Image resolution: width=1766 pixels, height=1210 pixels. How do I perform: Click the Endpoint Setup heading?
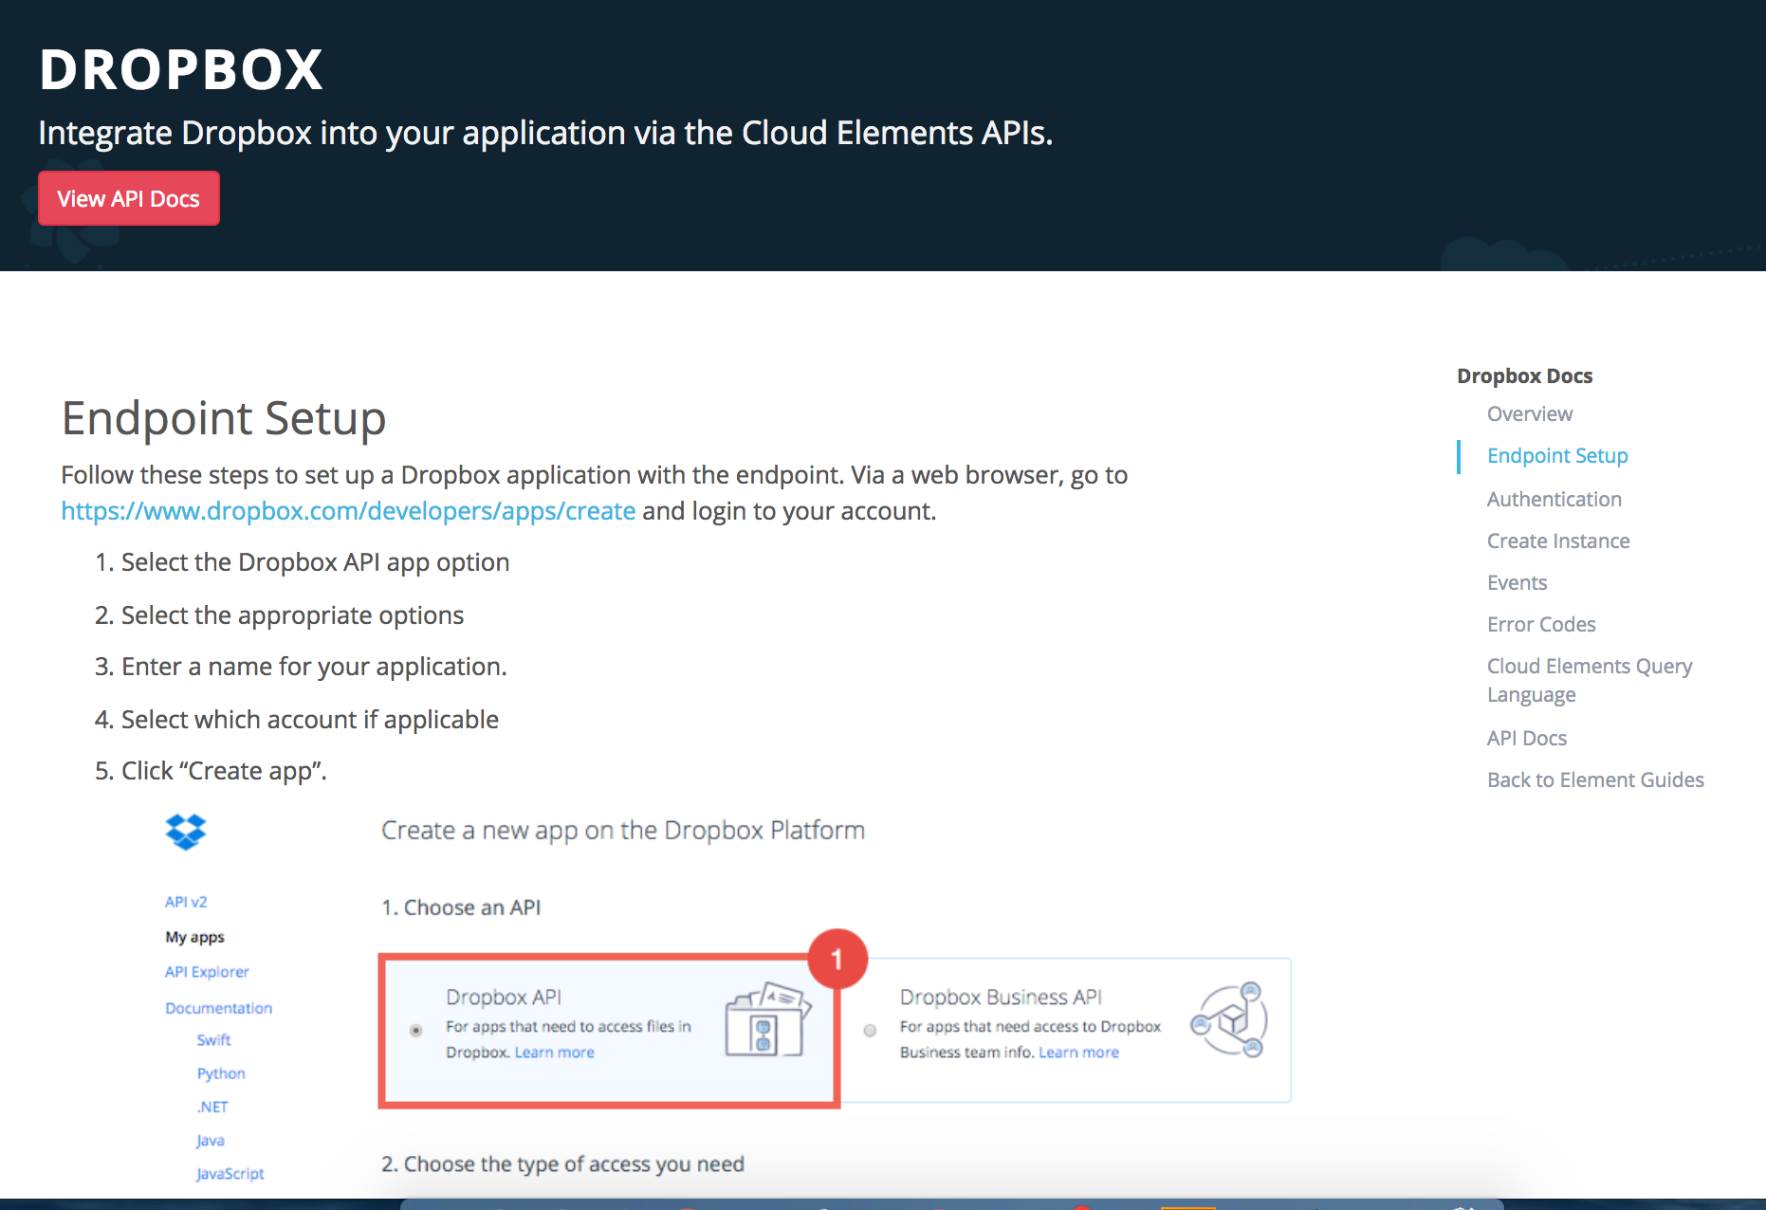click(224, 418)
